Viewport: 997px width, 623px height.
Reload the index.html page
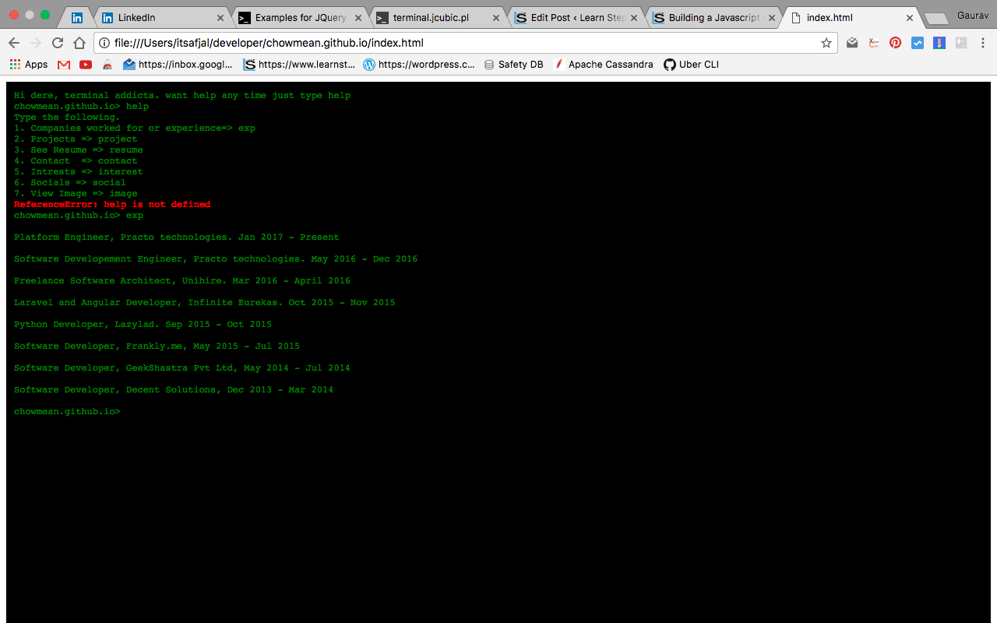point(58,43)
